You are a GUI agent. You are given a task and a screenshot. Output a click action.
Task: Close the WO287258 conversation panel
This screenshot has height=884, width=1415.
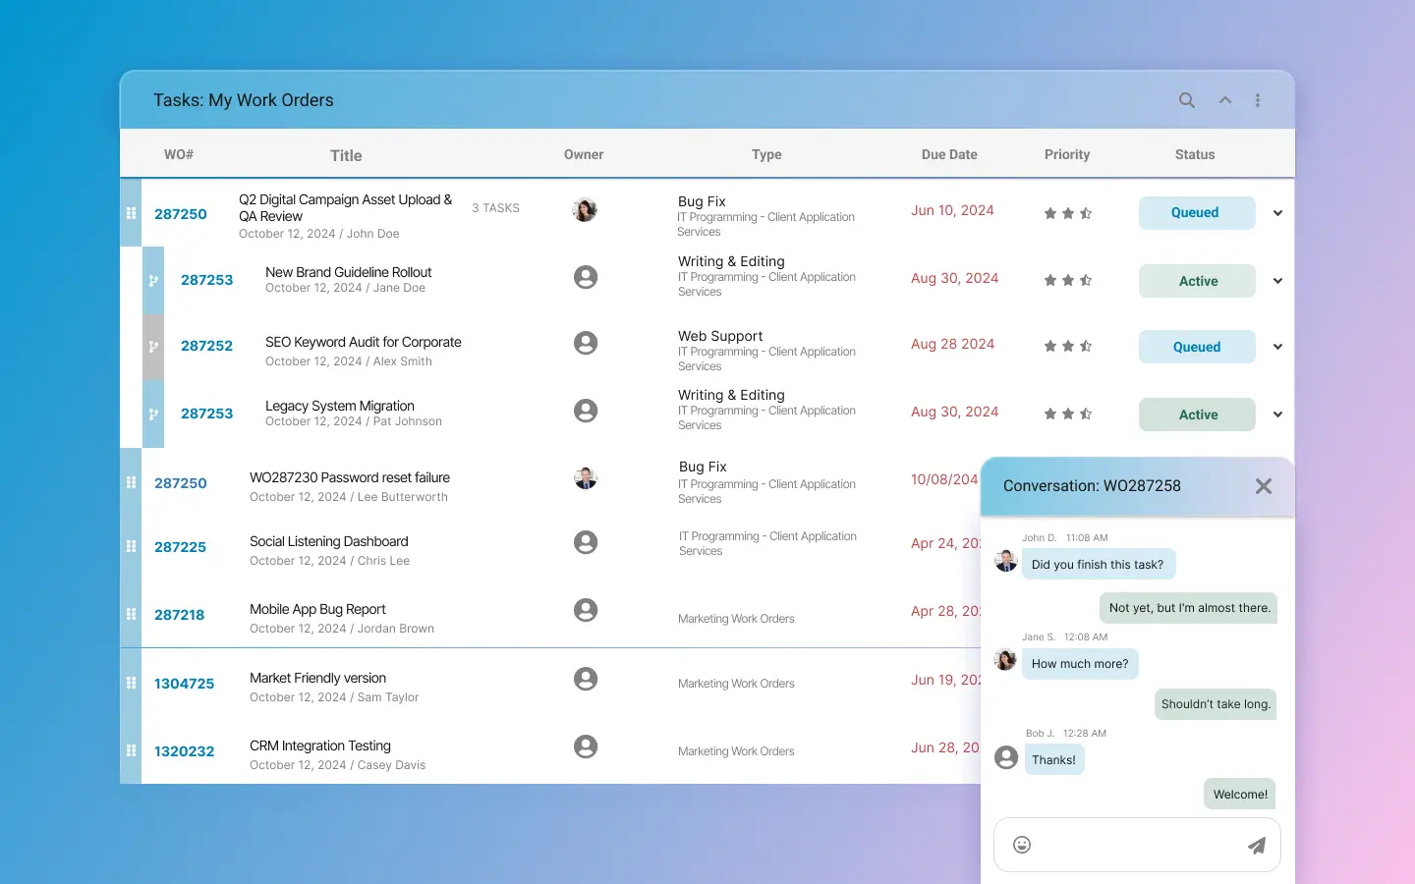point(1264,486)
